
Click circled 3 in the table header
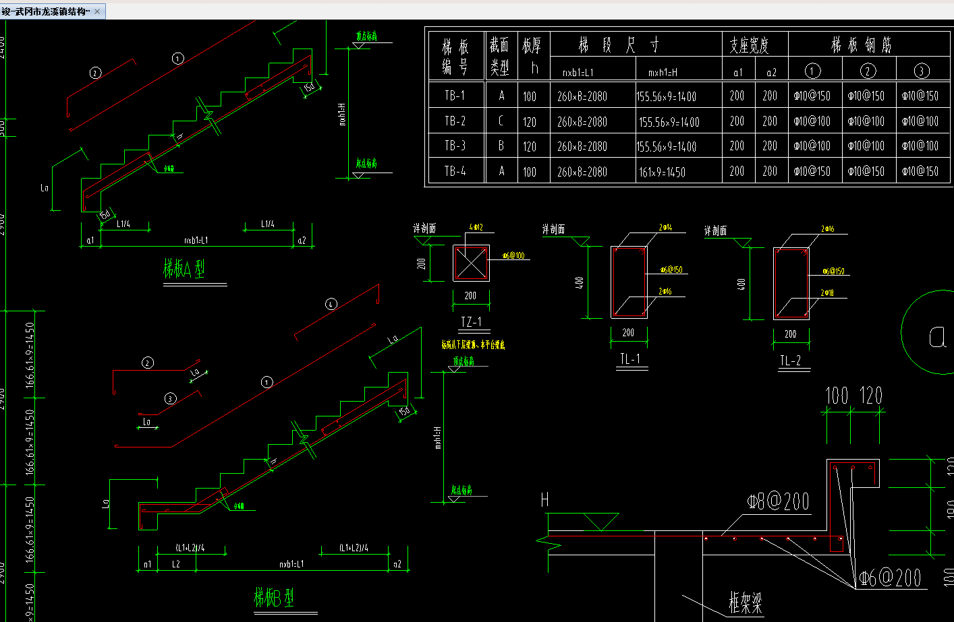point(922,71)
